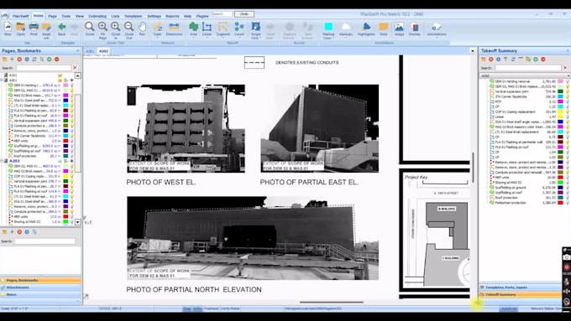Open the Page ribbon tab
Image resolution: width=571 pixels, height=321 pixels.
pyautogui.click(x=52, y=16)
